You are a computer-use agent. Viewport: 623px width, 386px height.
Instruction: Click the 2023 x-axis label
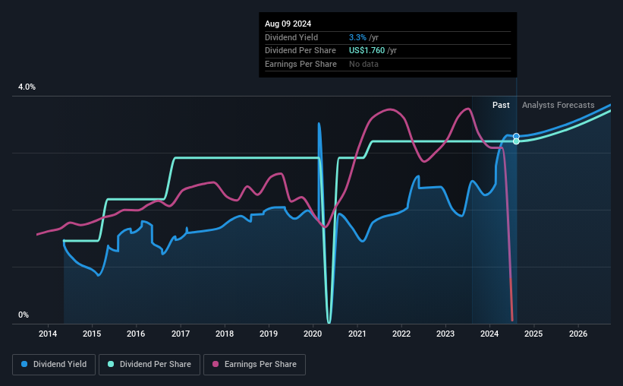click(445, 334)
